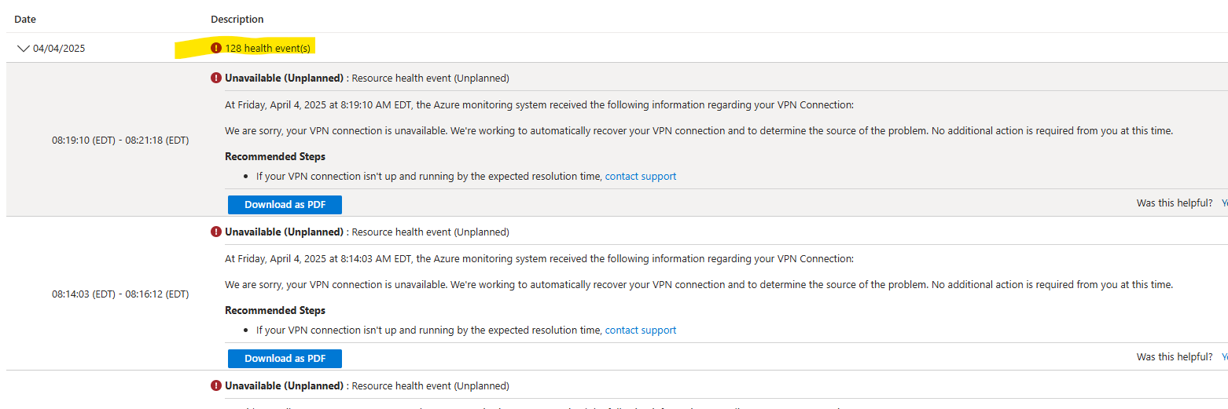
Task: Click Unavailable (Unplanned) title of the bottom event
Action: [284, 386]
